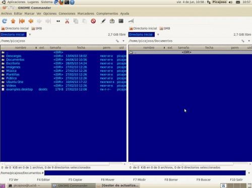The width and height of the screenshot is (252, 188).
Task: Open the Complementos menu
Action: tap(107, 14)
